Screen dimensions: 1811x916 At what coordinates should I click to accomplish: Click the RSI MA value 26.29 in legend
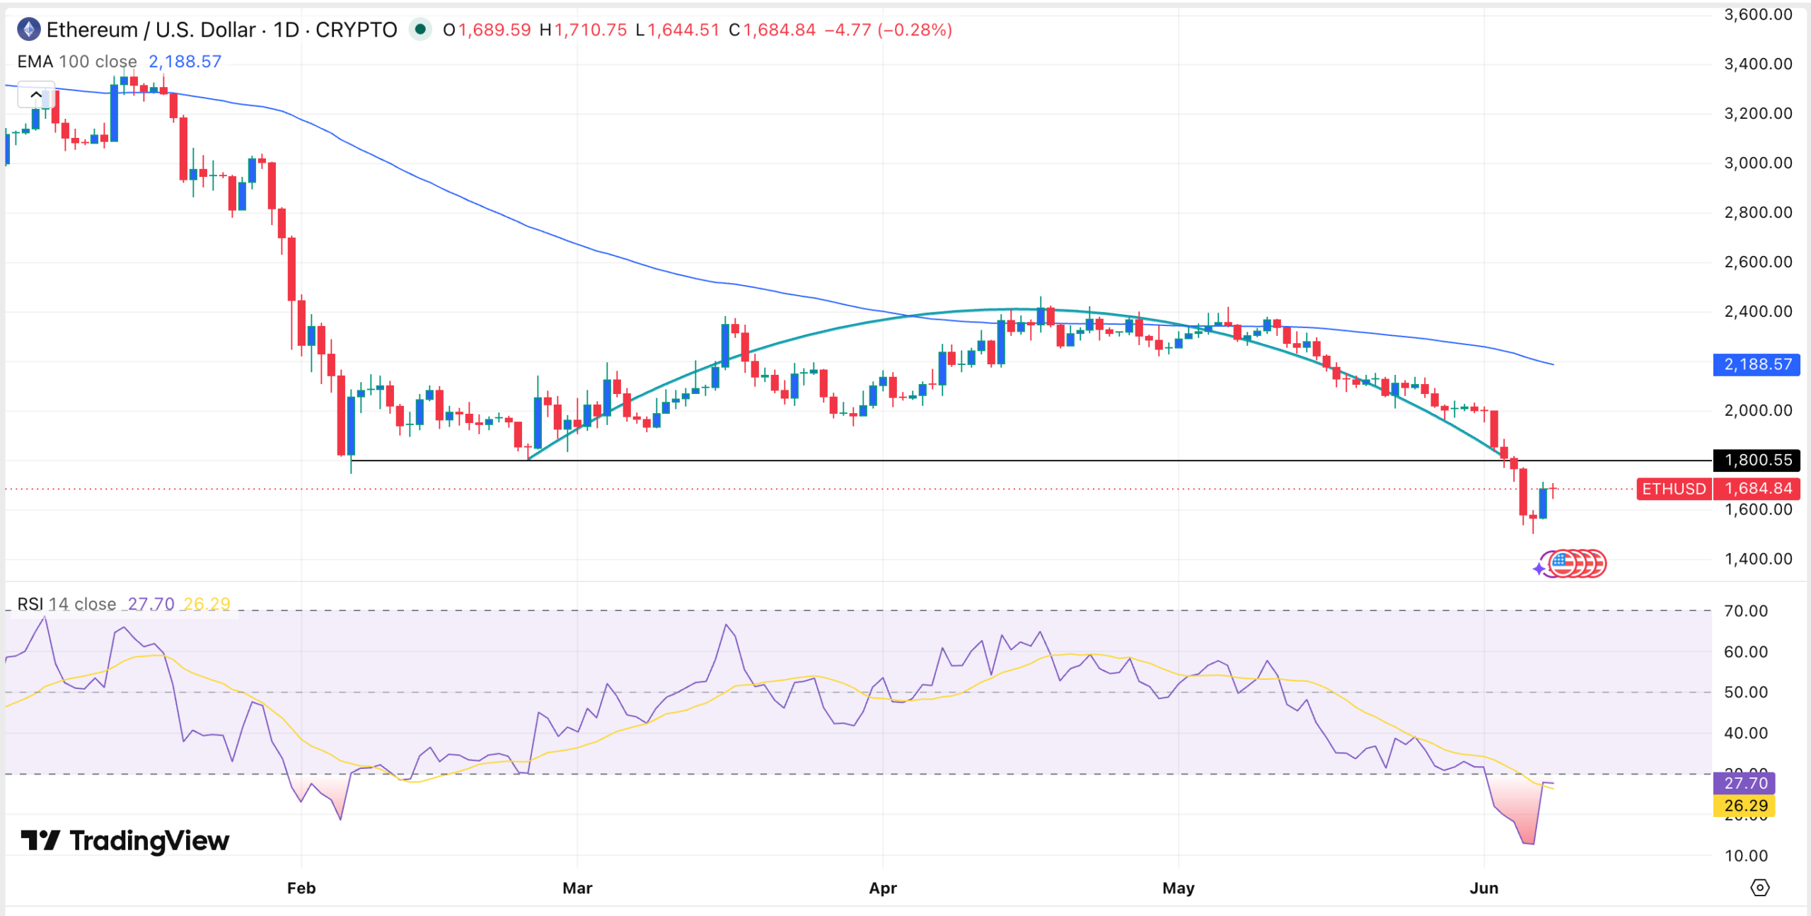tap(207, 604)
